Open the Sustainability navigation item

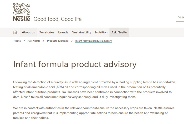(81, 32)
